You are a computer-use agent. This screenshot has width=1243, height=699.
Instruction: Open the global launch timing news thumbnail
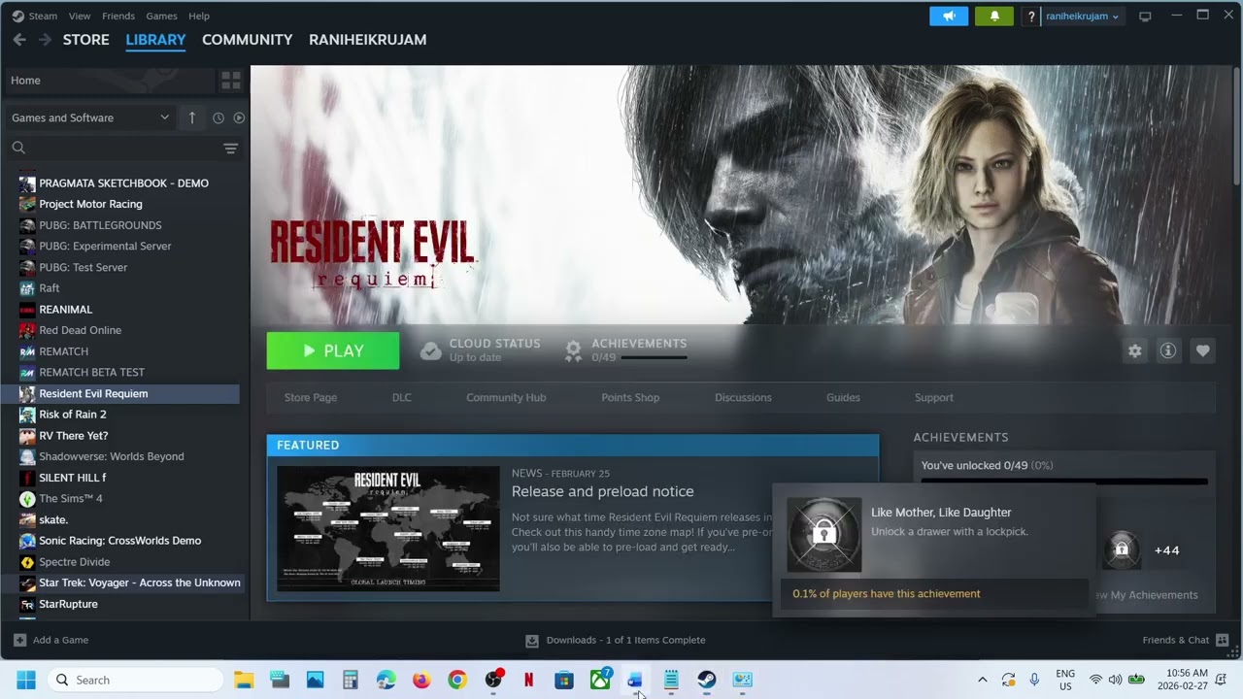pos(388,529)
